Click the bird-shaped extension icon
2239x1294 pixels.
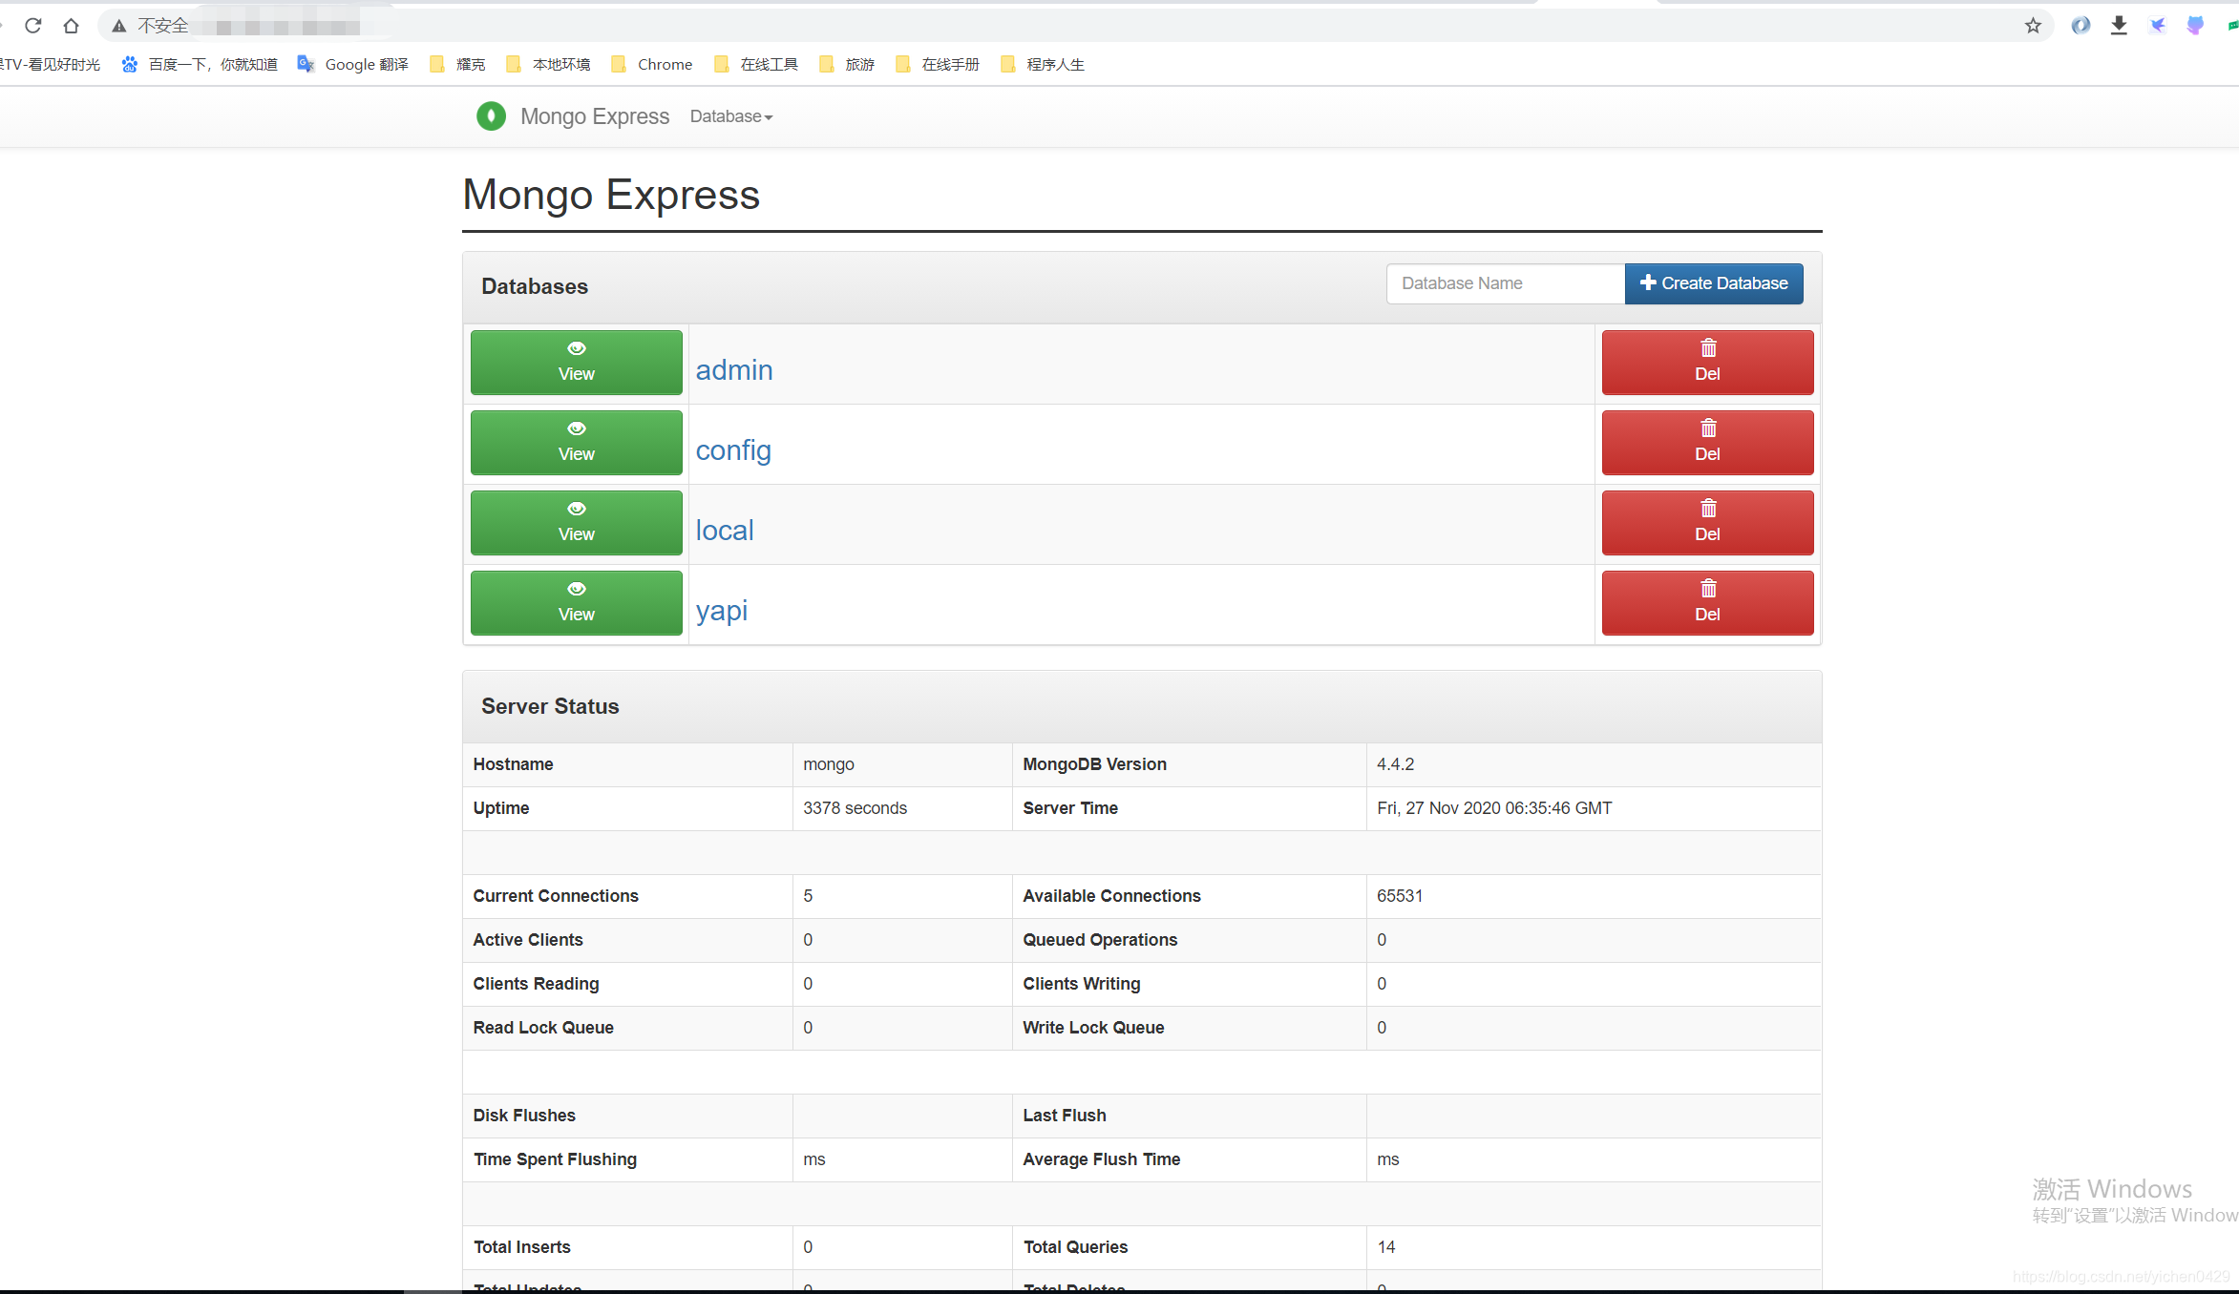2157,26
